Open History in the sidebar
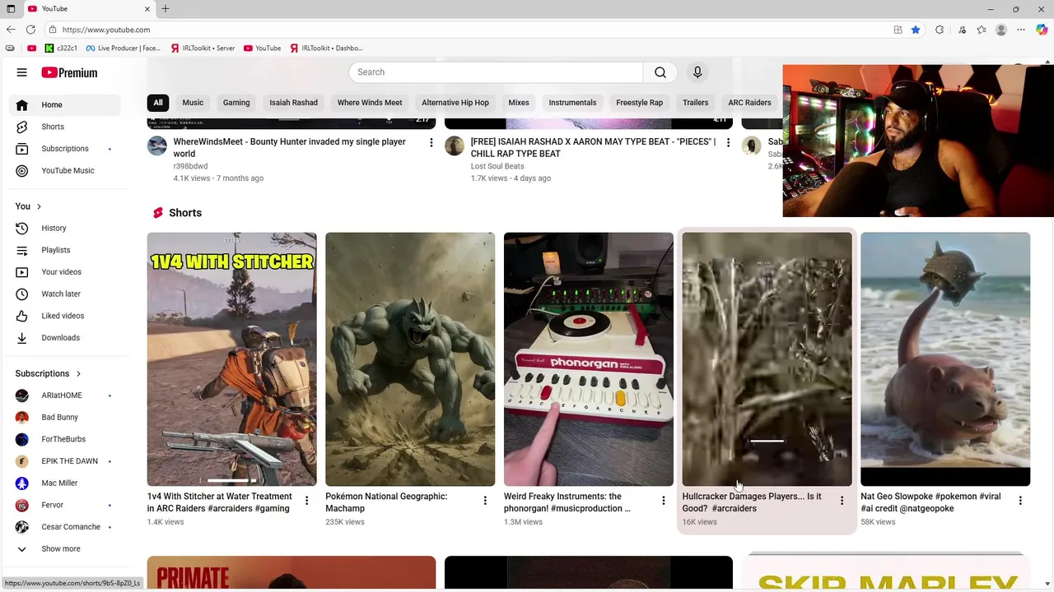Screen dimensions: 1054x592 [x=65, y=228]
